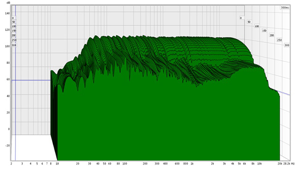Select the 120 dB axis value
The width and height of the screenshot is (303, 170).
point(7,30)
